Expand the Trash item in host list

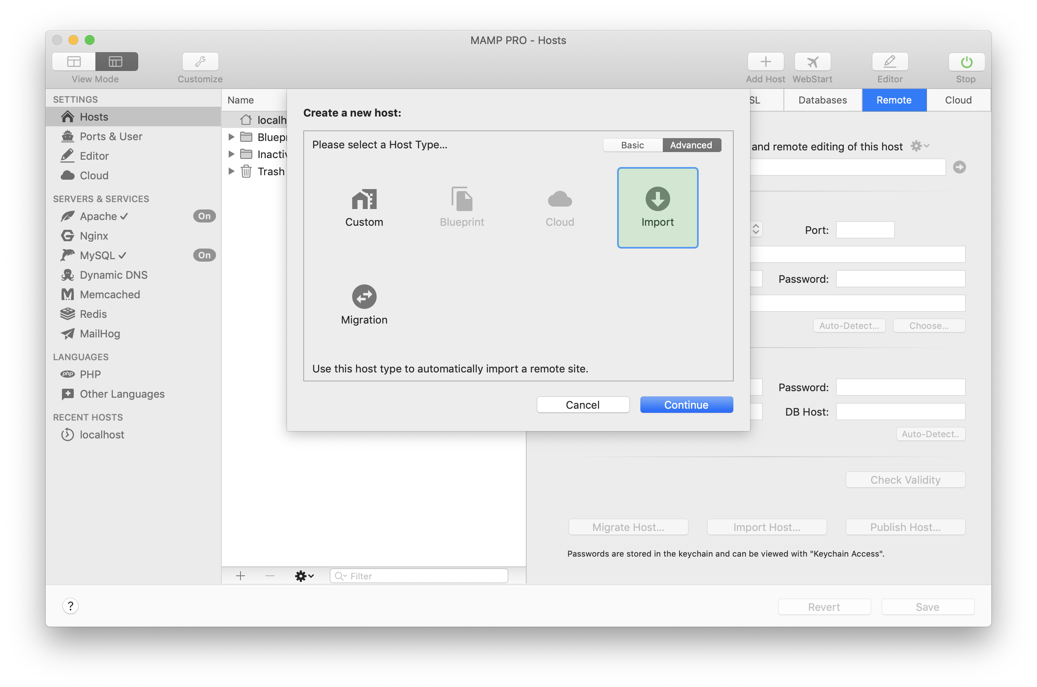(232, 171)
